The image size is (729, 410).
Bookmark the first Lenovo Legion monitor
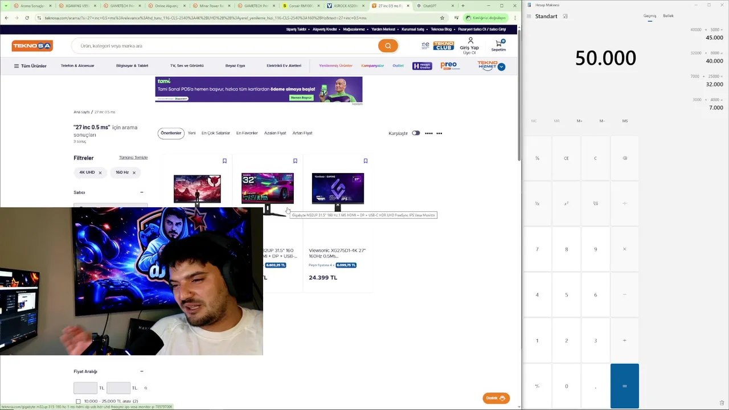224,161
